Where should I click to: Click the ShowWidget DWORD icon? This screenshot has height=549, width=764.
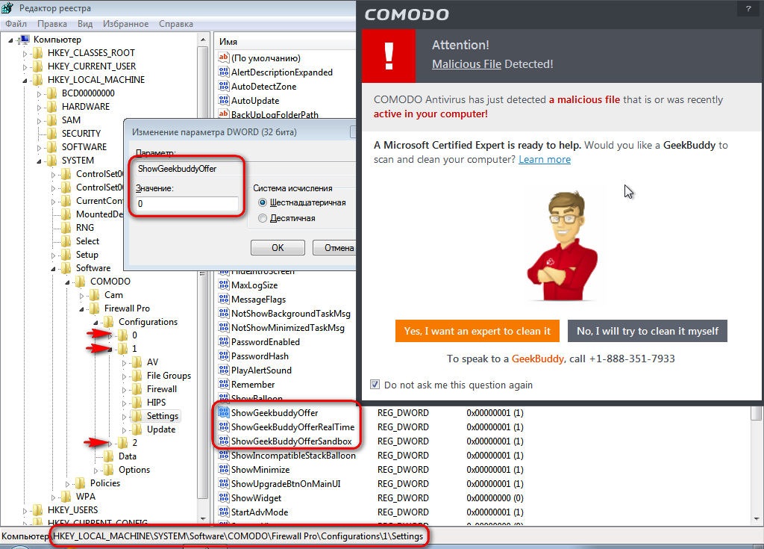(224, 497)
